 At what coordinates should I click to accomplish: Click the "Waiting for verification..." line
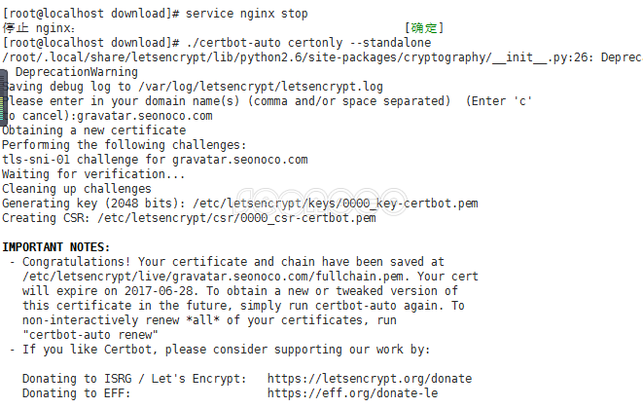pos(93,174)
